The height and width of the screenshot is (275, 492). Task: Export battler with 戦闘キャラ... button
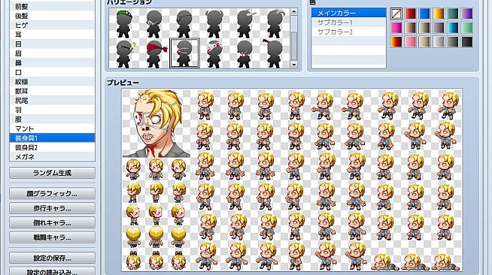click(x=52, y=237)
